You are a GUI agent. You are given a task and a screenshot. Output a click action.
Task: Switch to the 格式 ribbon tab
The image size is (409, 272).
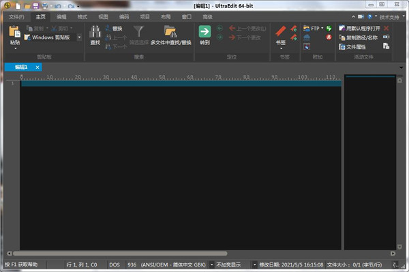coord(82,17)
